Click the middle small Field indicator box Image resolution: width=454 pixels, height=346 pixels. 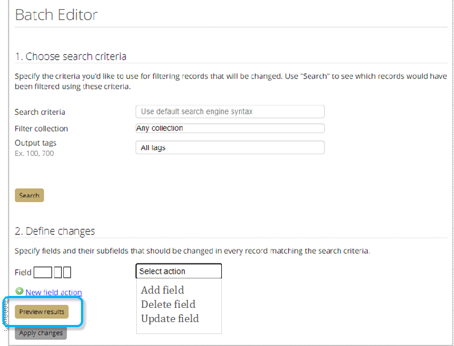tap(58, 273)
